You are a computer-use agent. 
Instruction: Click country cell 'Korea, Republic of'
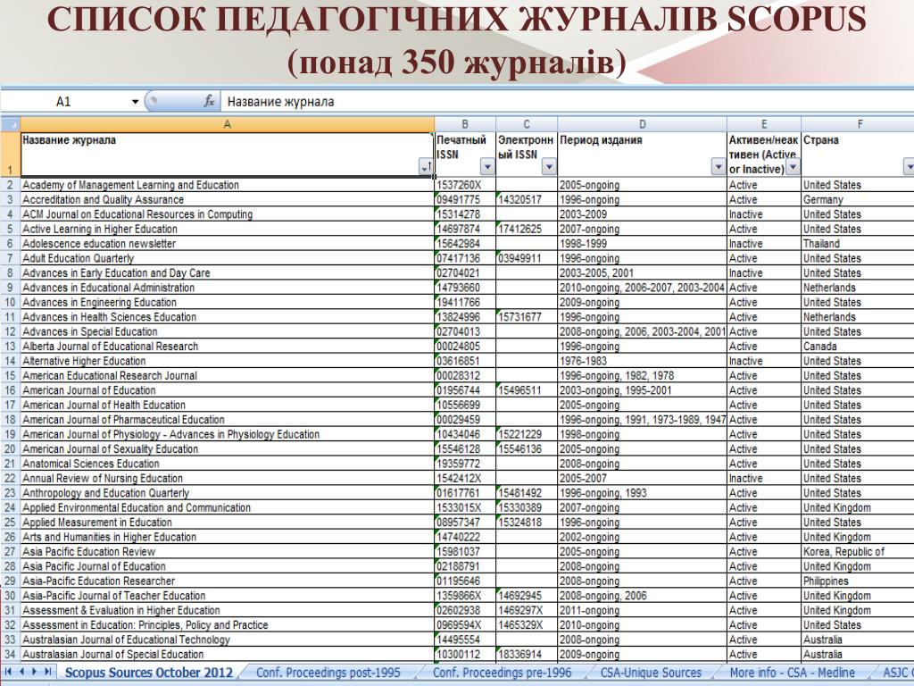pos(858,552)
